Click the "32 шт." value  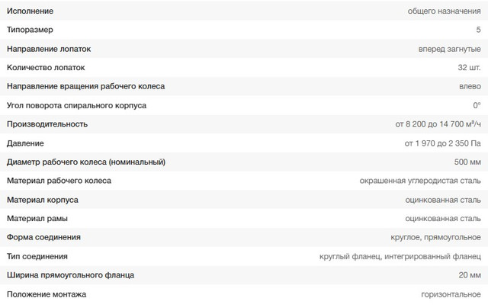468,67
